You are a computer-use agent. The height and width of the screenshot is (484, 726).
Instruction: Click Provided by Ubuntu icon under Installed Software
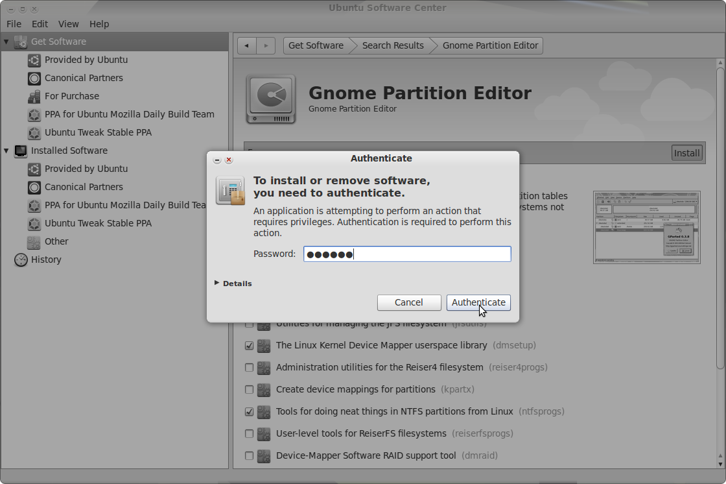pos(34,169)
